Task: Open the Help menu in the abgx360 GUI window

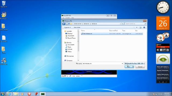Action: point(72,18)
